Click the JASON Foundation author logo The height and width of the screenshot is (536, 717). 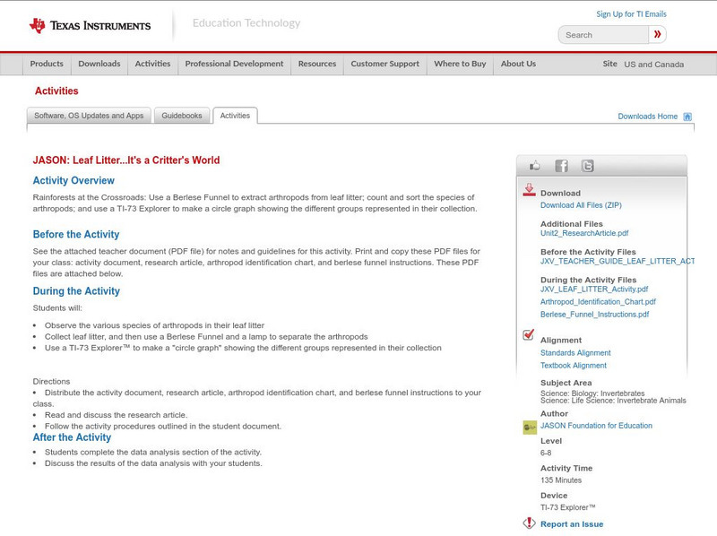point(530,428)
